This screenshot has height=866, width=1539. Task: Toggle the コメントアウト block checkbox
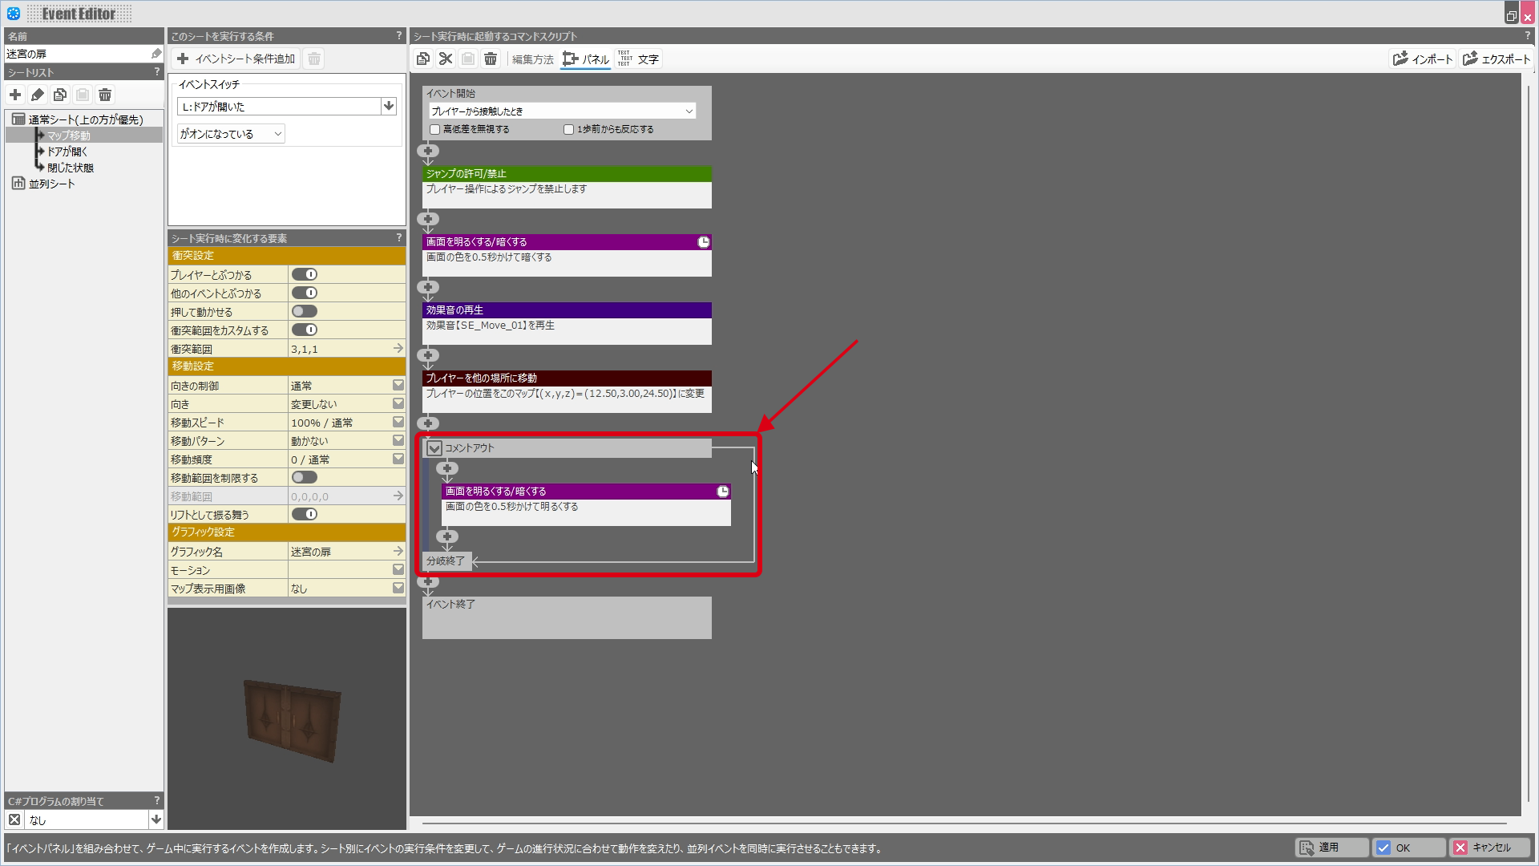434,448
